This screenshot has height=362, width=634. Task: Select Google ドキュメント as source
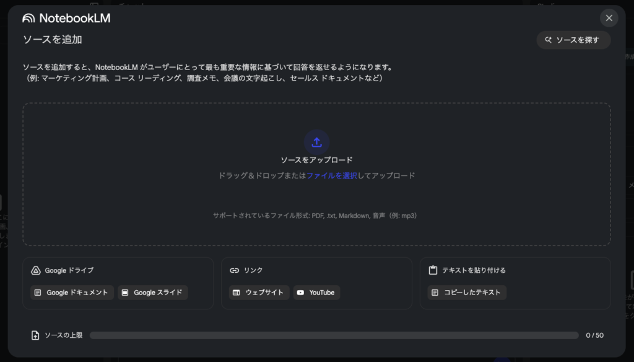72,293
